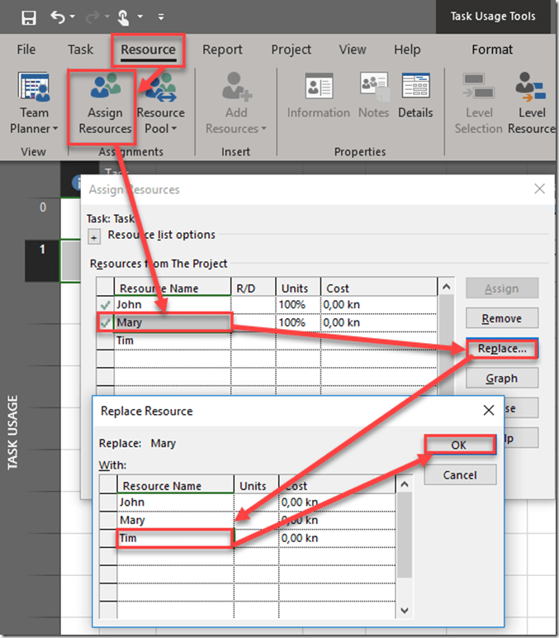Open touch/mouse mode dropdown arrow

pos(138,17)
